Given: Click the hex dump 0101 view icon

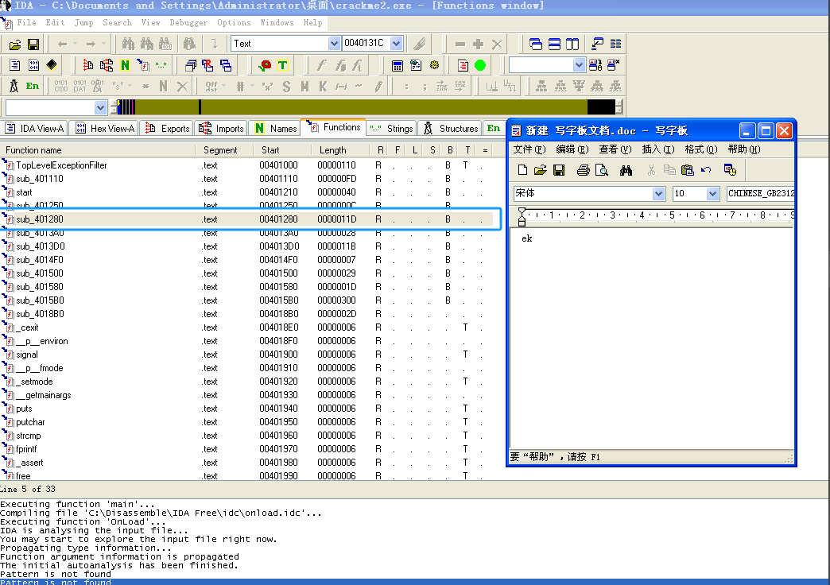Looking at the screenshot, I should [x=33, y=66].
